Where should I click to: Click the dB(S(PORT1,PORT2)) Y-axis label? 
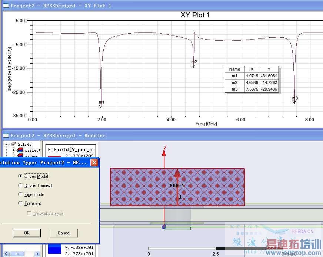pos(10,69)
